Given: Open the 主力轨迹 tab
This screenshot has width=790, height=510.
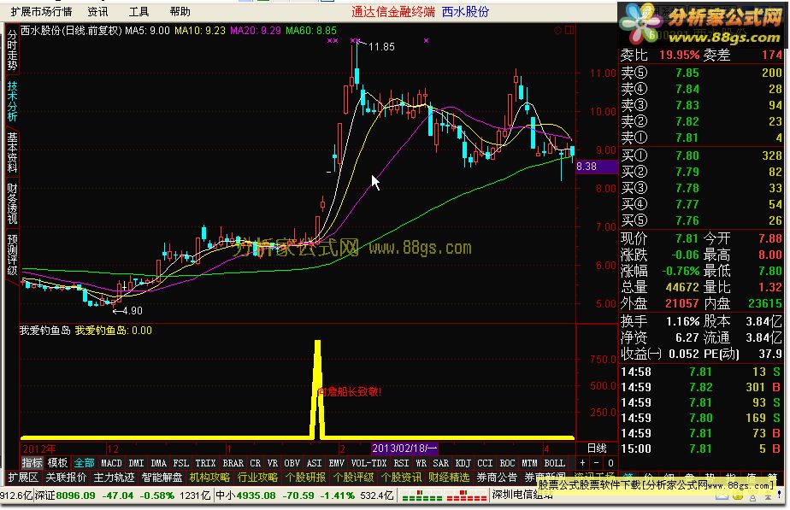Looking at the screenshot, I should pos(114,478).
